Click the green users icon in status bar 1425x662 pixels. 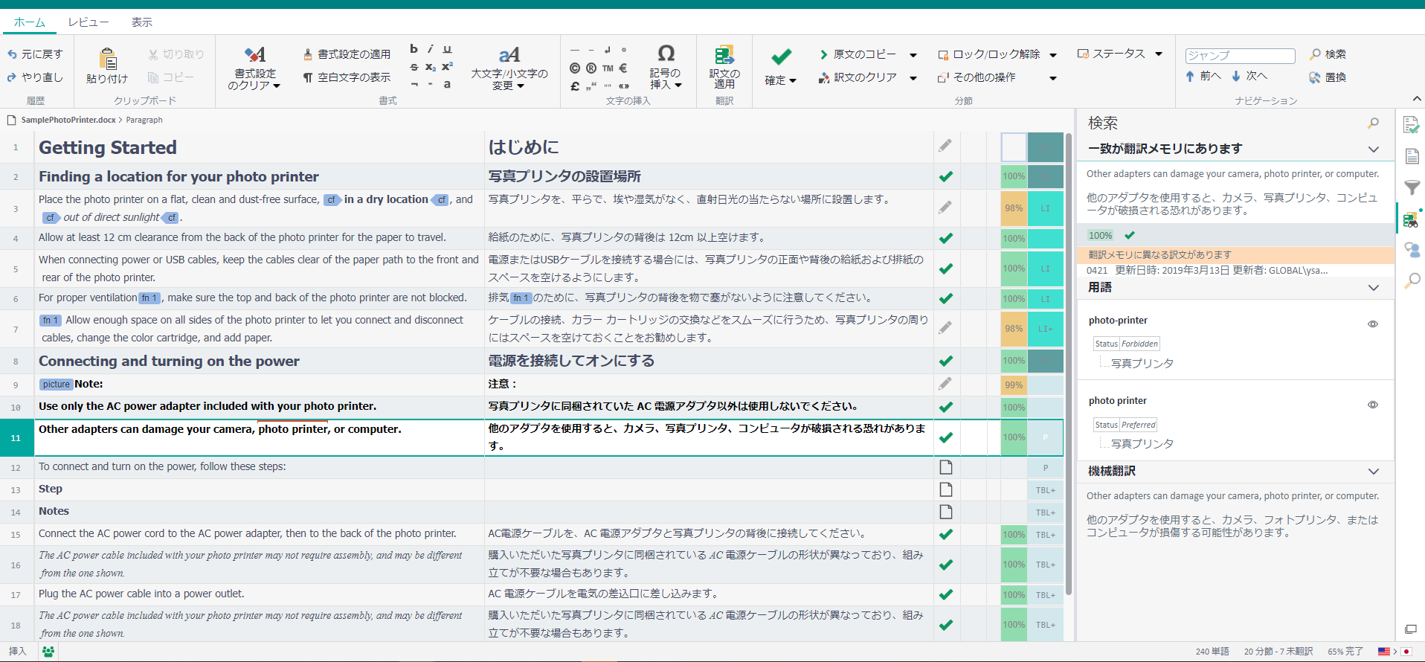click(48, 652)
